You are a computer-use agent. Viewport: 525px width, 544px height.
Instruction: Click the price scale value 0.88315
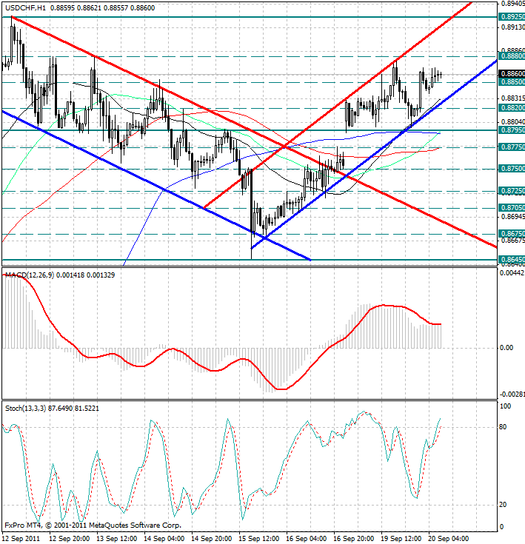512,99
